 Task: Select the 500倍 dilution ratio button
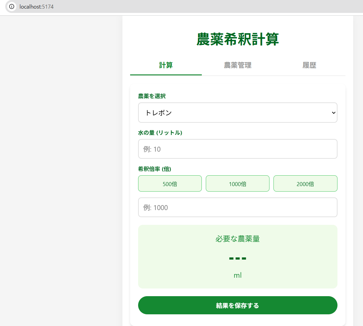170,183
